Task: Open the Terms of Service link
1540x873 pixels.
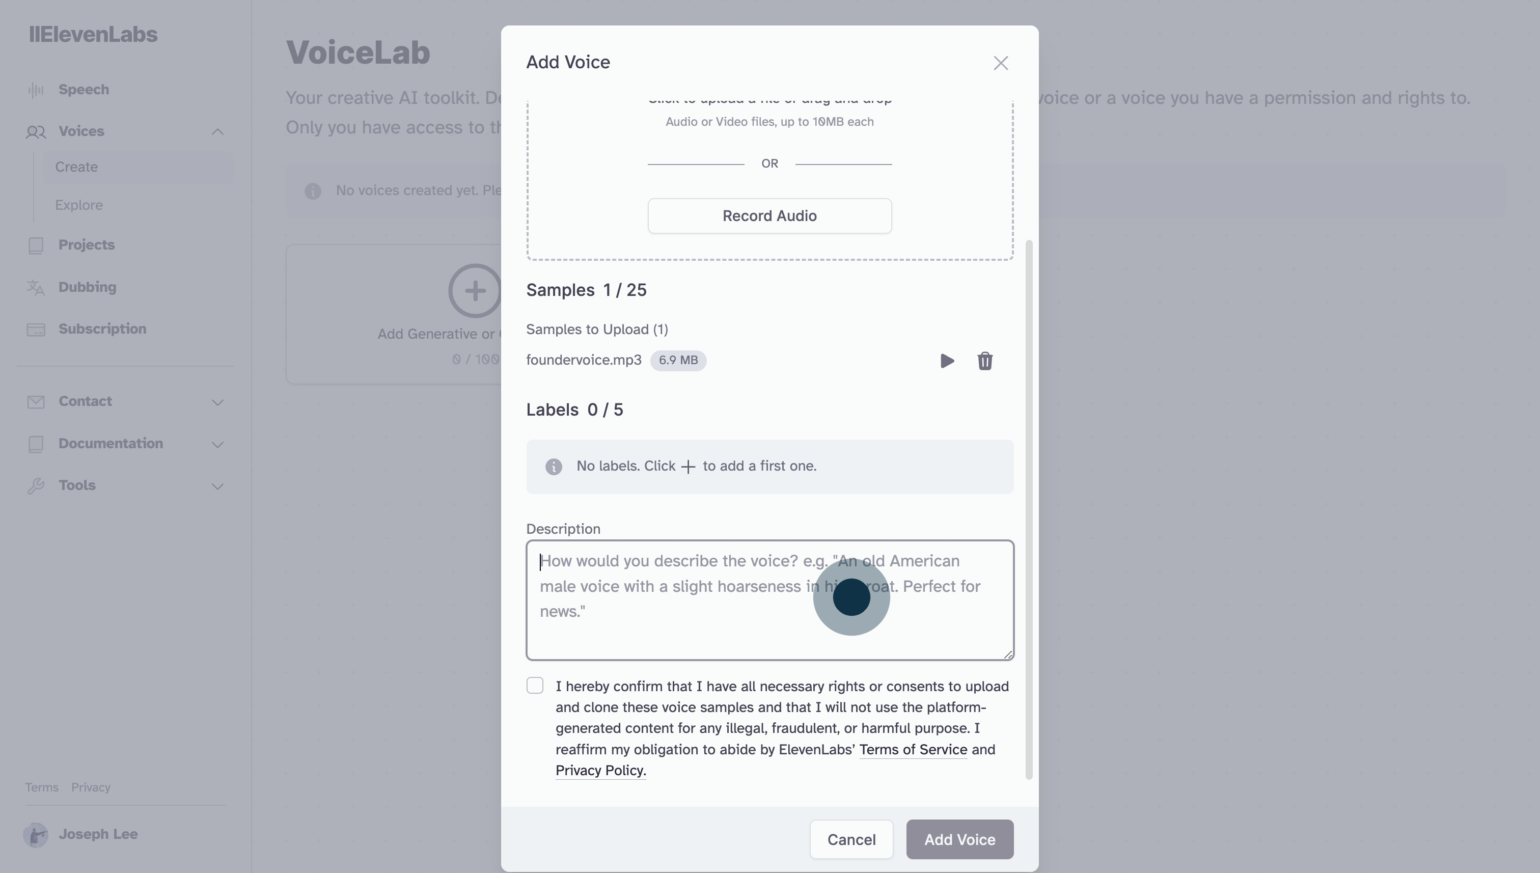Action: (x=913, y=749)
